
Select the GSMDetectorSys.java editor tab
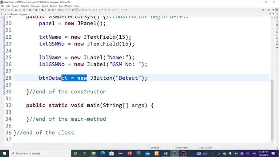point(17,14)
